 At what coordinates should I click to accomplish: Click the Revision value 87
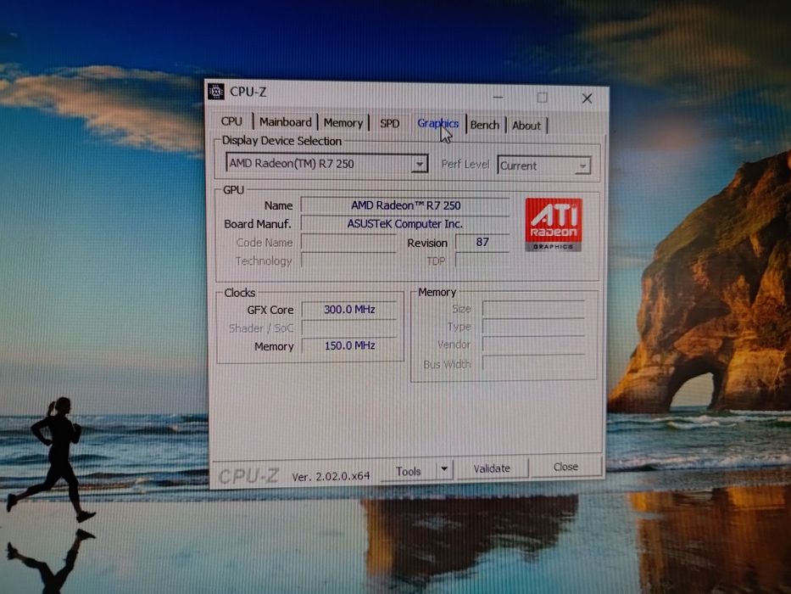(x=482, y=243)
